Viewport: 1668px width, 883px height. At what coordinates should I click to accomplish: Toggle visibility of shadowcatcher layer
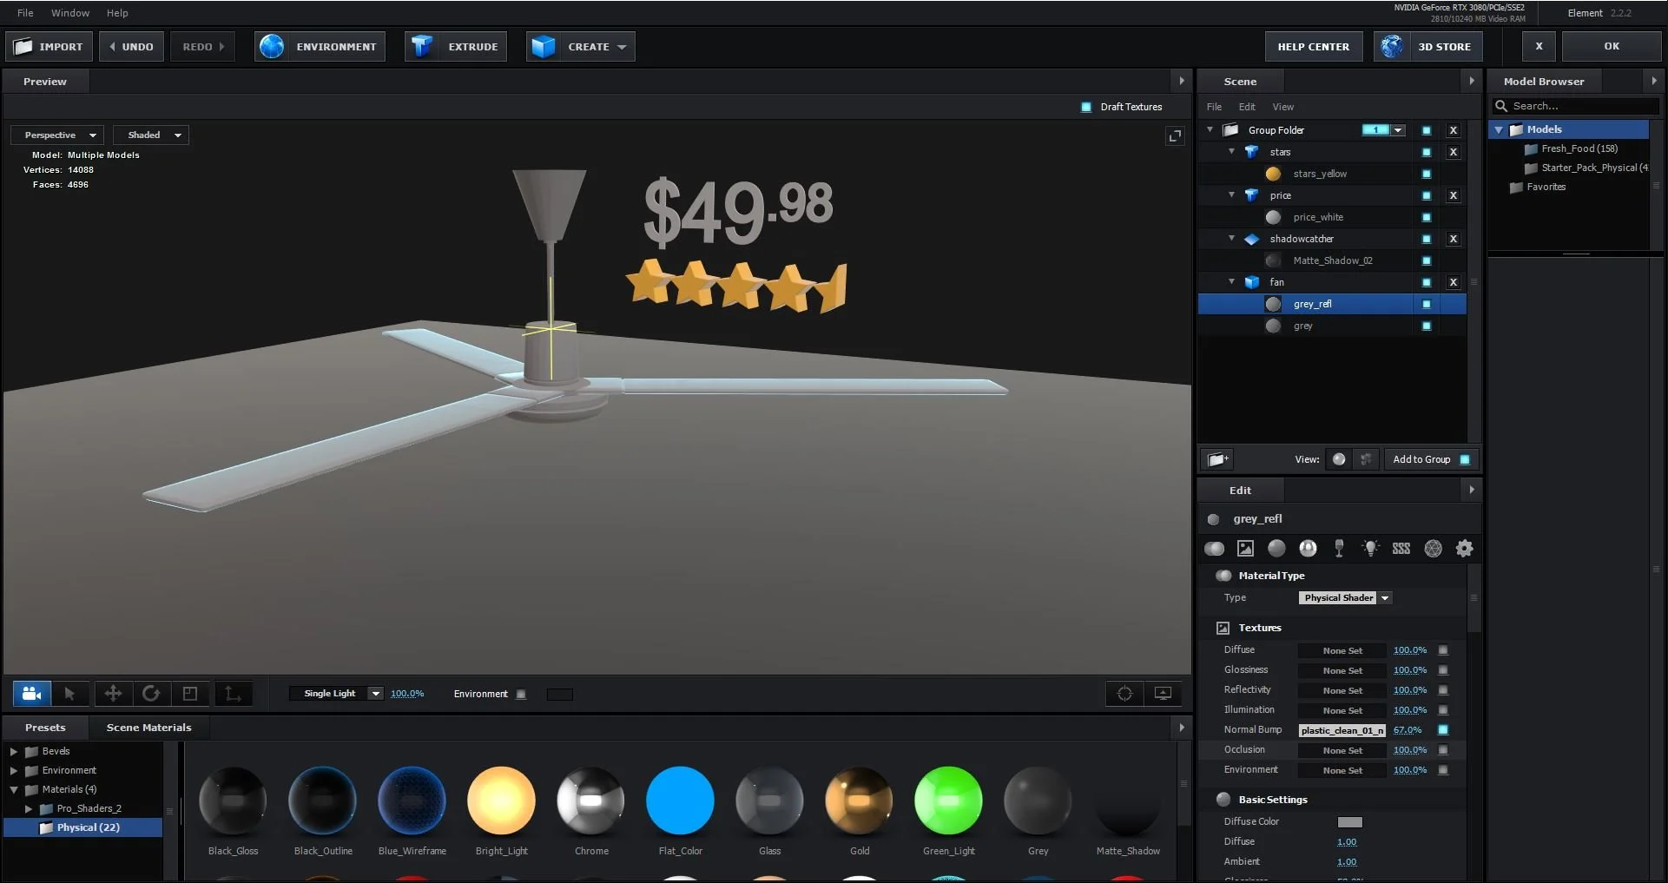1427,239
